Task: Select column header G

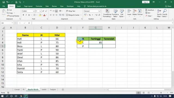Action: [95, 27]
